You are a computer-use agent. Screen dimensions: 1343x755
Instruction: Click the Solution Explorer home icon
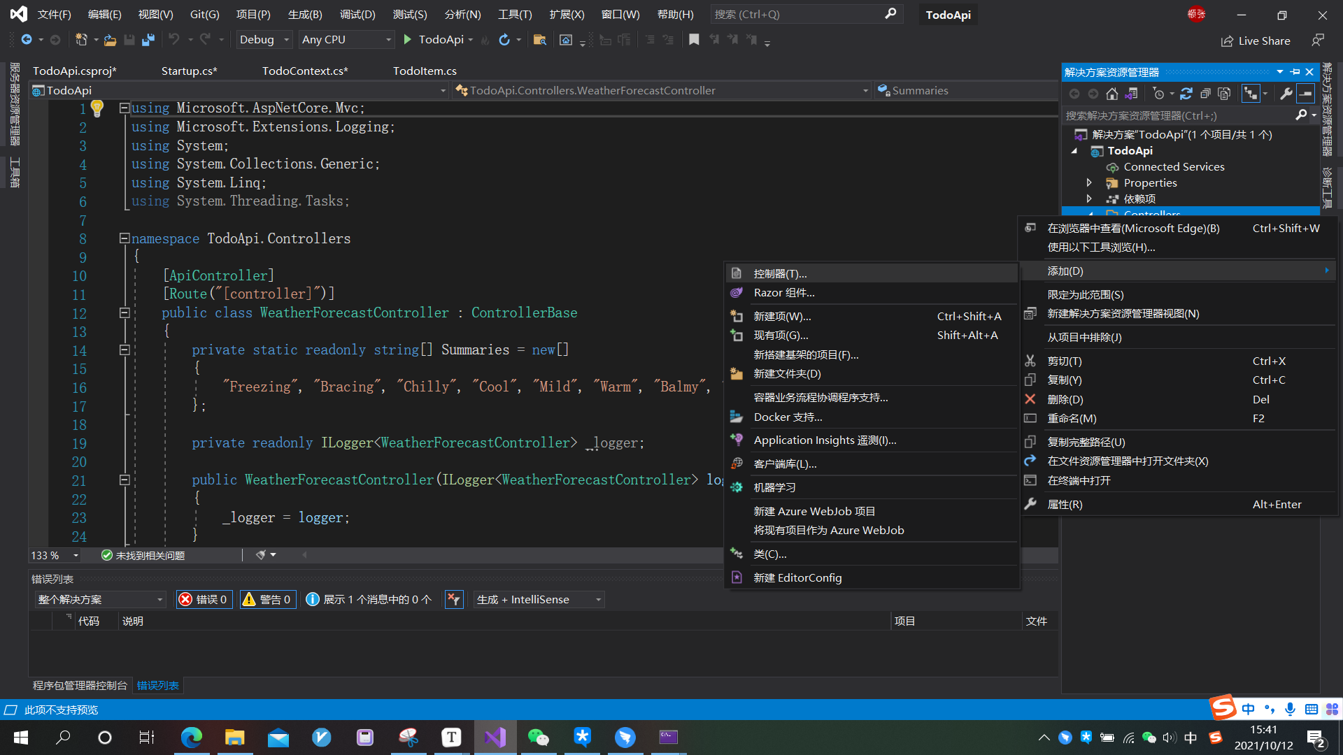(1112, 94)
